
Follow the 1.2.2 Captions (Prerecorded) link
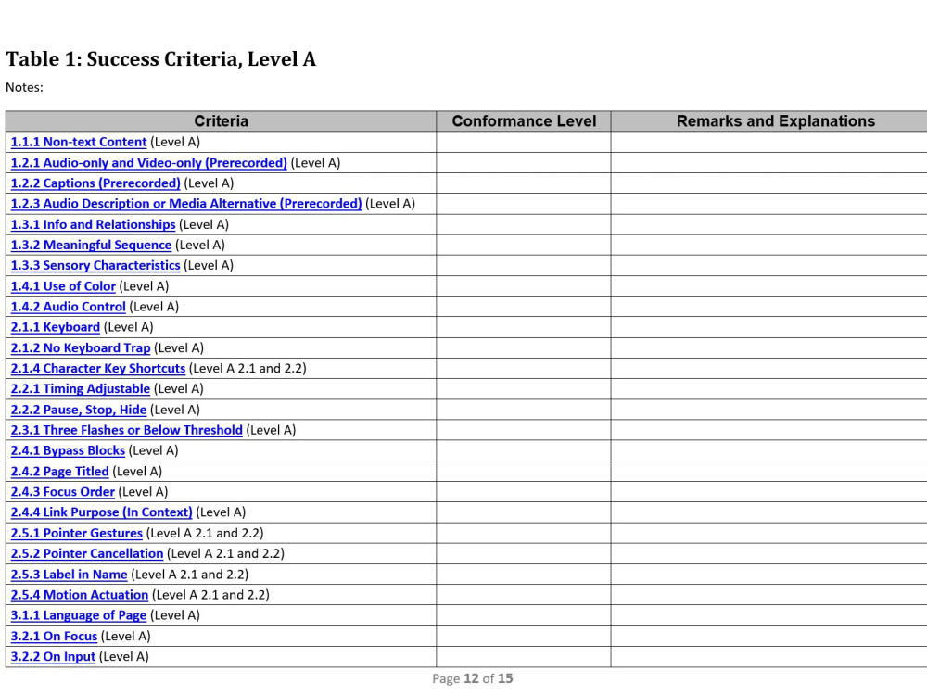coord(95,183)
